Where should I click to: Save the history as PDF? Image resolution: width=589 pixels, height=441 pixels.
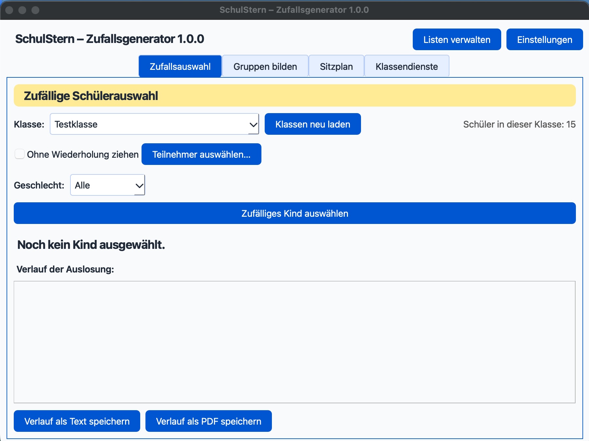click(x=209, y=421)
